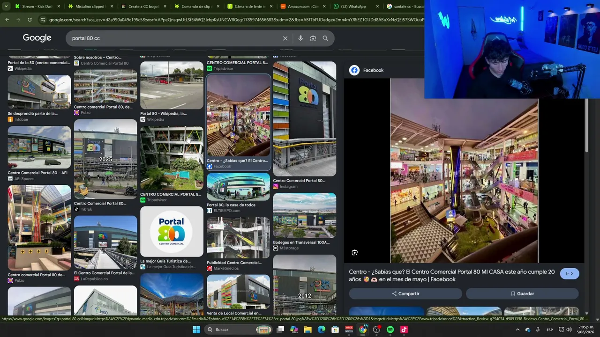Image resolution: width=600 pixels, height=337 pixels.
Task: Open the clock and date flyout
Action: point(585,330)
